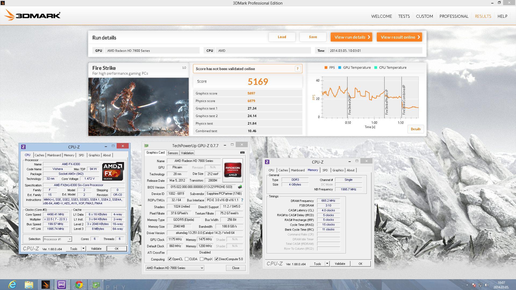The image size is (516, 290).
Task: Toggle the PhysX checkbox in GPU-Z
Action: coord(202,259)
